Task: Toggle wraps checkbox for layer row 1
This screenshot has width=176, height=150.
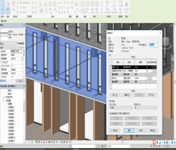Action: 147,67
